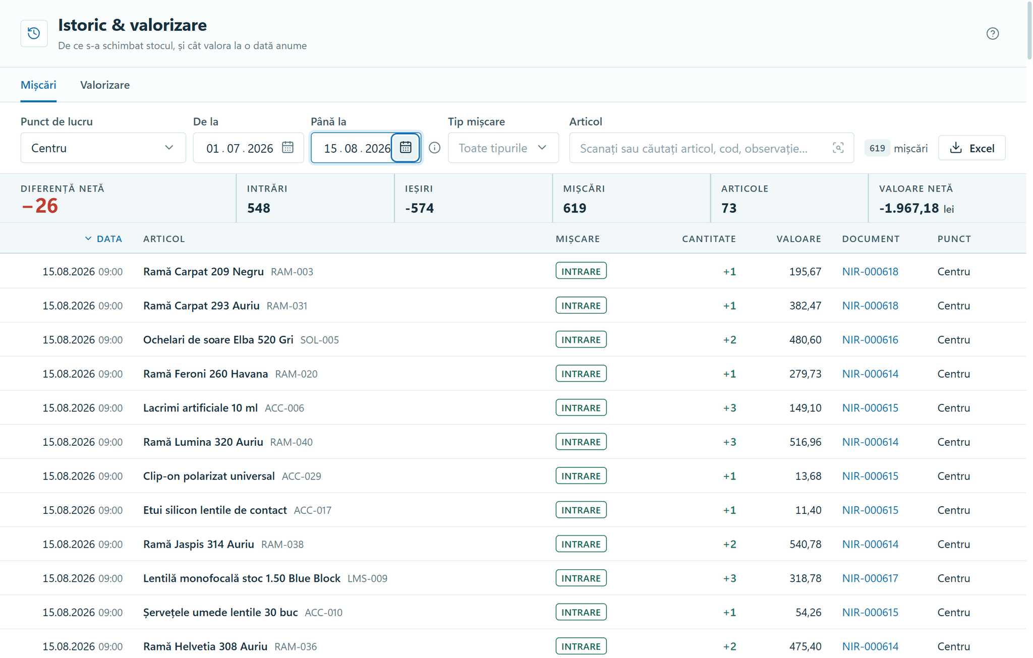
Task: Open help via question mark icon
Action: pos(992,33)
